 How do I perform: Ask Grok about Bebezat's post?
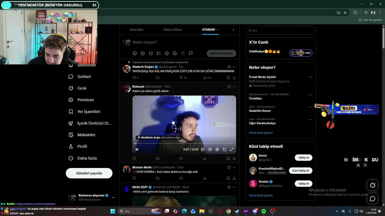tap(229, 87)
